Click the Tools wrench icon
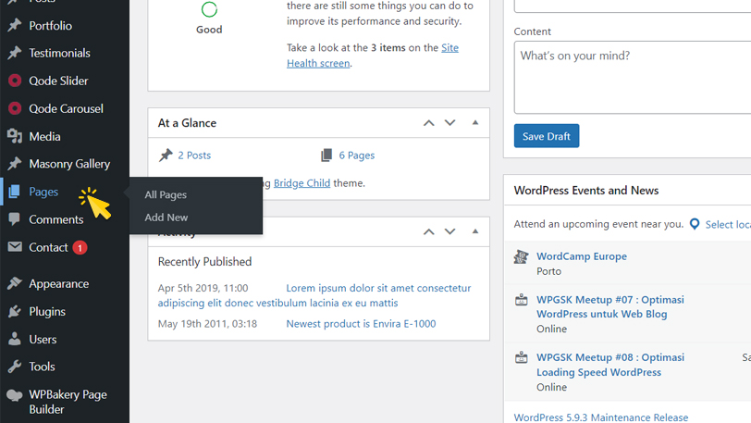Image resolution: width=751 pixels, height=423 pixels. pyautogui.click(x=14, y=367)
